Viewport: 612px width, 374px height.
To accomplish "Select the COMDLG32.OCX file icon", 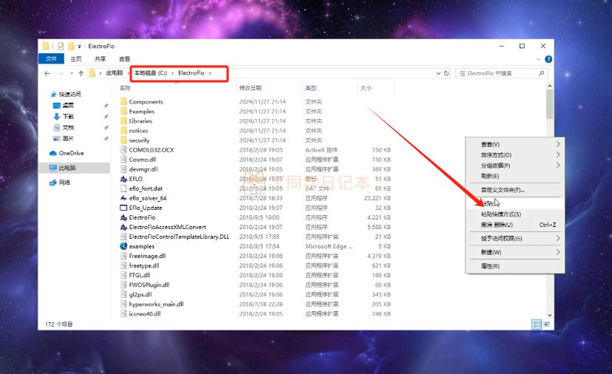I will pos(123,150).
